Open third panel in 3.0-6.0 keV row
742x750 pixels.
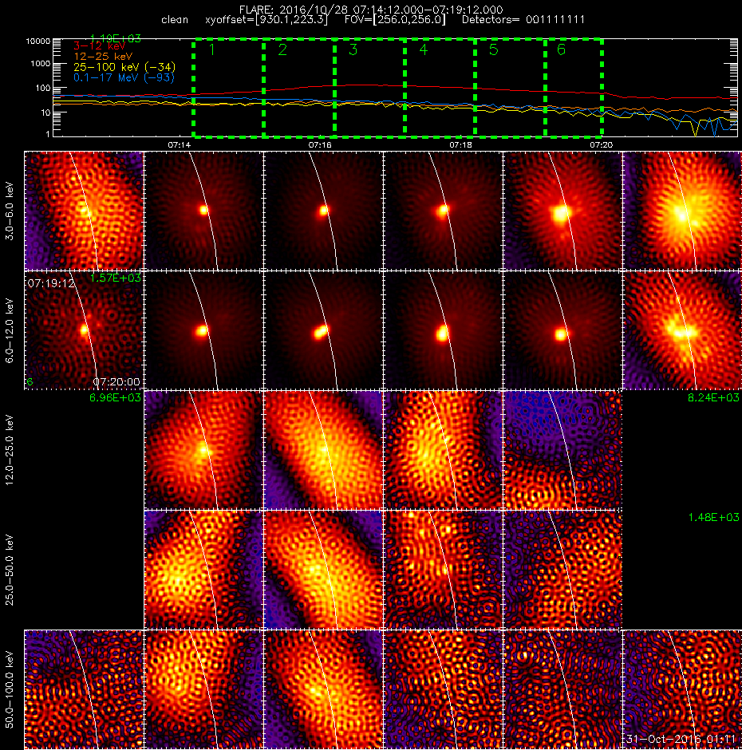pos(323,211)
